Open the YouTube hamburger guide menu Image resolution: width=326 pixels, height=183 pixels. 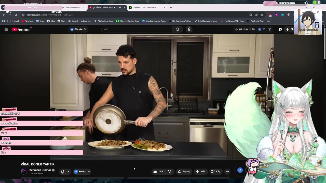(6, 29)
